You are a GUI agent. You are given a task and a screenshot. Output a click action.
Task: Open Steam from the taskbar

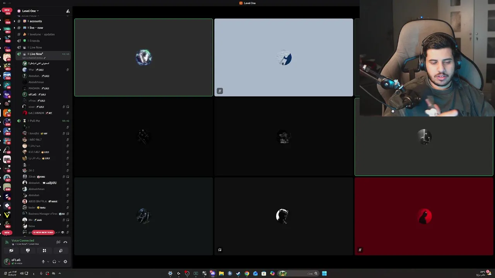tap(238, 273)
